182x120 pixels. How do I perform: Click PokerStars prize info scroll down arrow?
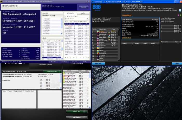pos(61,88)
